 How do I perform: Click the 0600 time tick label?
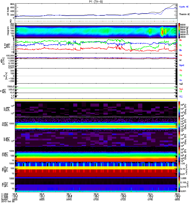(15, 200)
